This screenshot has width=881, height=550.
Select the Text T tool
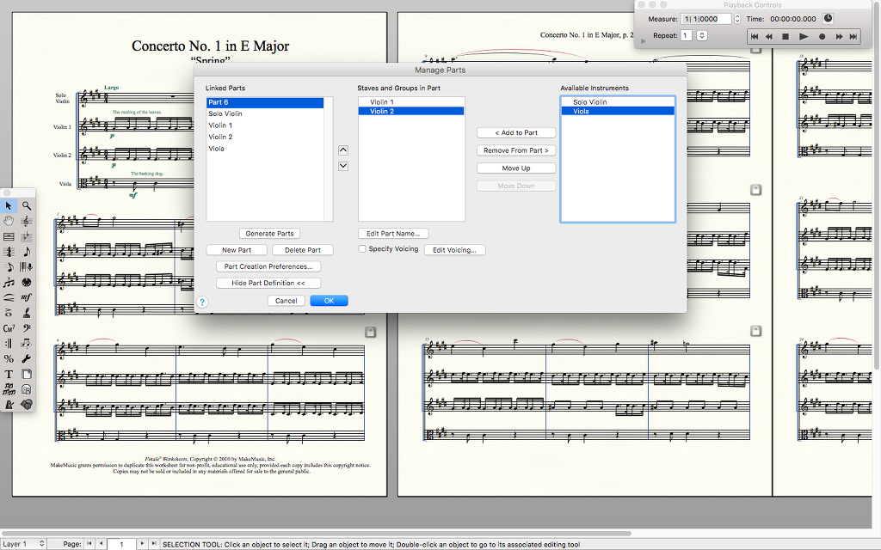9,374
